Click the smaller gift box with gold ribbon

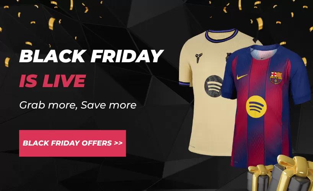(x=259, y=178)
